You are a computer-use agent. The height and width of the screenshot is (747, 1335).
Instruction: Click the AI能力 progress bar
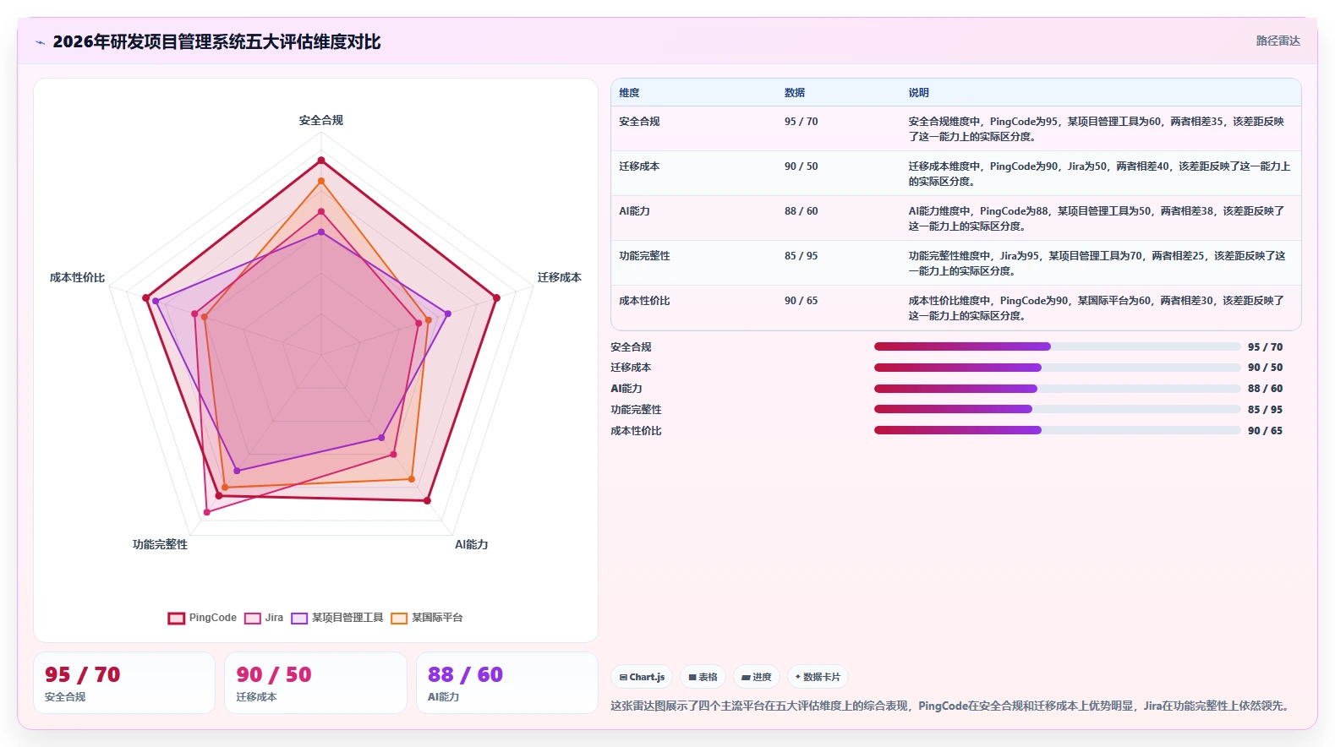pos(1057,389)
